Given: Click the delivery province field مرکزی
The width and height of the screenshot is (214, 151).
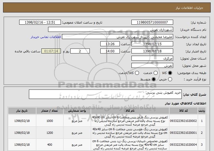Looking at the screenshot, I should (x=152, y=58).
